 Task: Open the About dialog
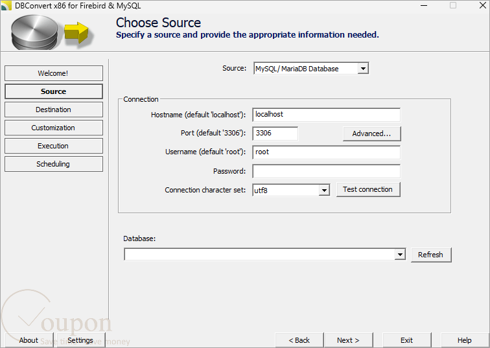coord(29,340)
